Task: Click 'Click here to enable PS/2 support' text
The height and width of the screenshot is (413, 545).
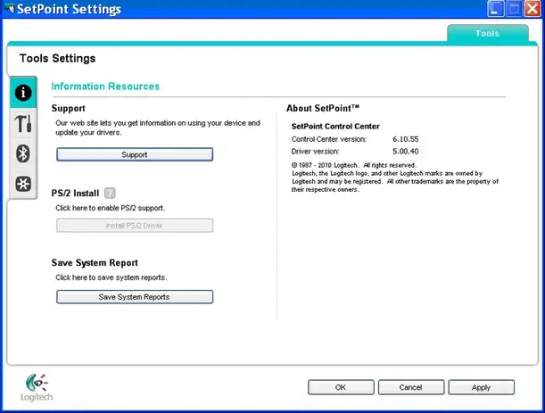Action: click(111, 208)
